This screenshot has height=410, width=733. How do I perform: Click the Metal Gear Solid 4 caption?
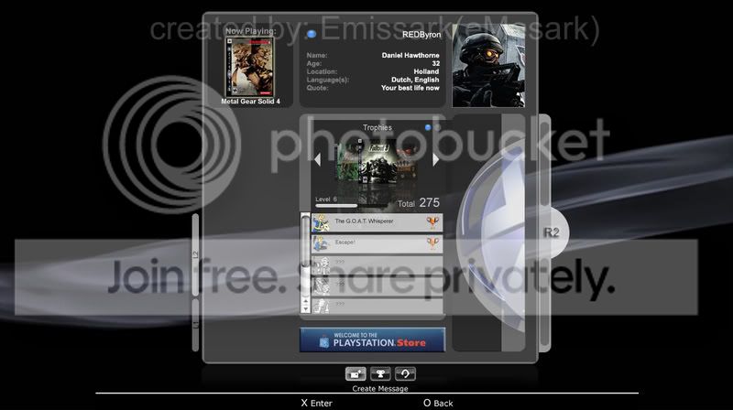[250, 102]
